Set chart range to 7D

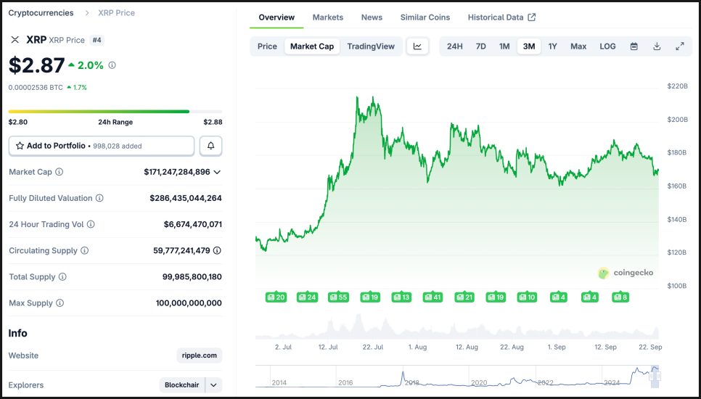[x=480, y=46]
